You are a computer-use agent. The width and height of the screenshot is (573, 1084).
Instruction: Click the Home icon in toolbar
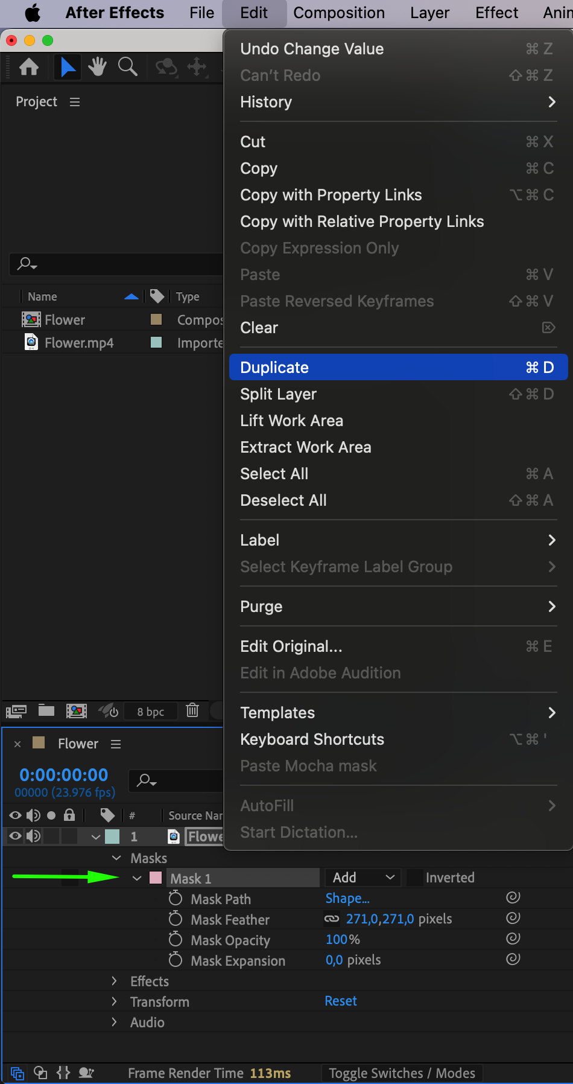pyautogui.click(x=29, y=66)
